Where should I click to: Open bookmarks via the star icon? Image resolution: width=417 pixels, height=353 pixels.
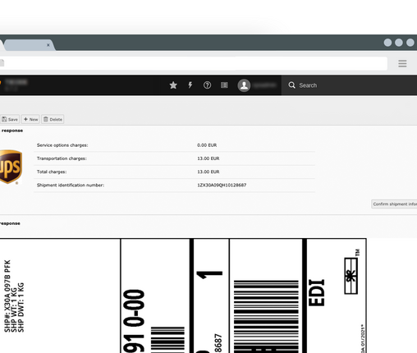(x=173, y=85)
